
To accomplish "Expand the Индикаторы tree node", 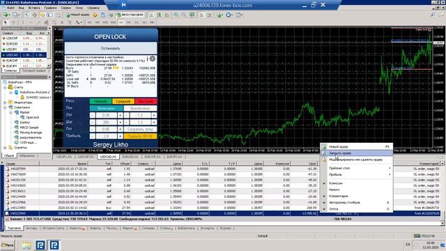I will tap(5, 102).
